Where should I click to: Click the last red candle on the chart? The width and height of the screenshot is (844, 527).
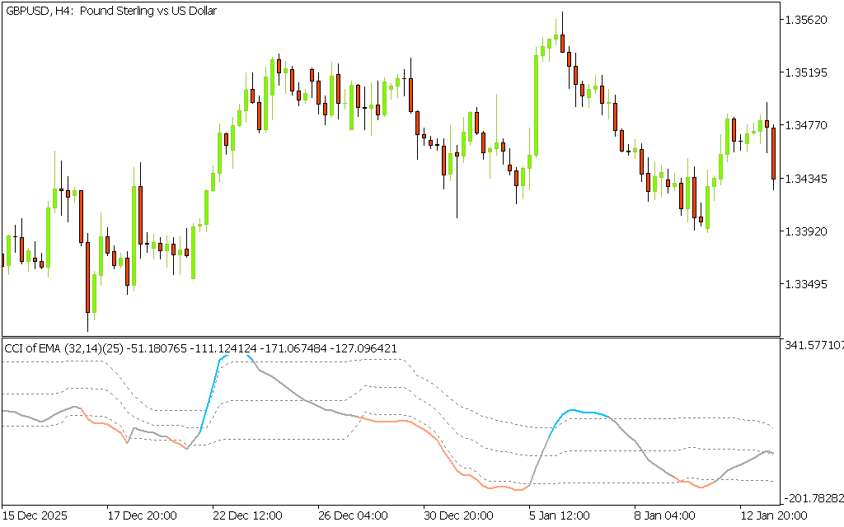click(x=773, y=153)
